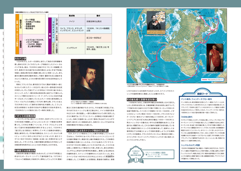
Task: Click the ルター派 row label in the table
Action: (x=57, y=22)
